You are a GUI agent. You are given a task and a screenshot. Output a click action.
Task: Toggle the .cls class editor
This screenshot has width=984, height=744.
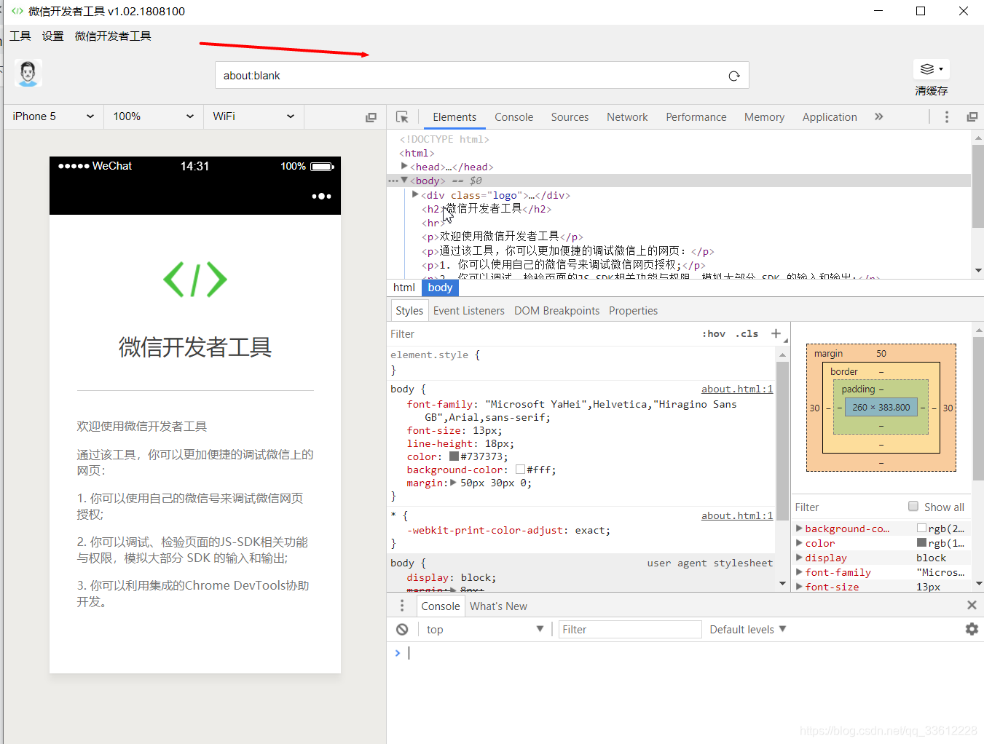[747, 333]
